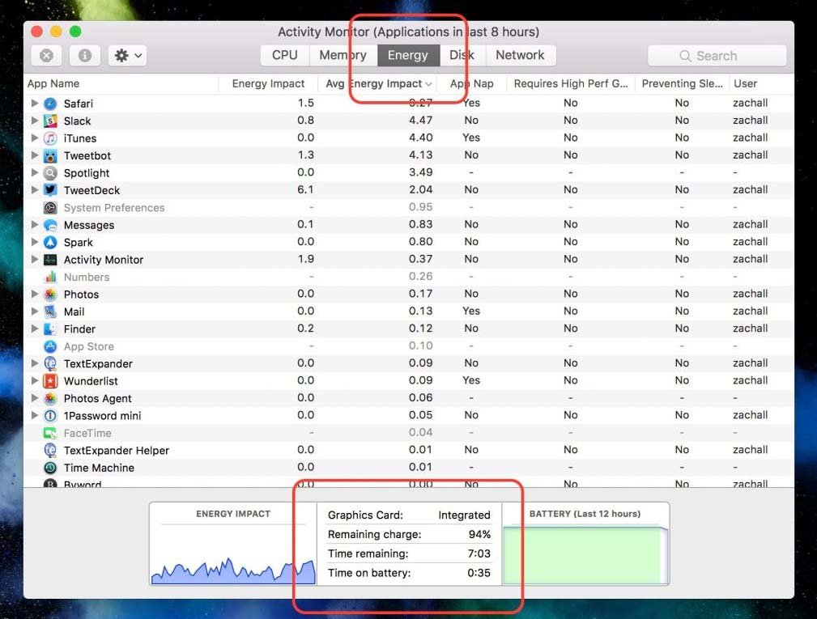The height and width of the screenshot is (619, 817).
Task: Click the Spotlight magnifier icon
Action: click(52, 172)
